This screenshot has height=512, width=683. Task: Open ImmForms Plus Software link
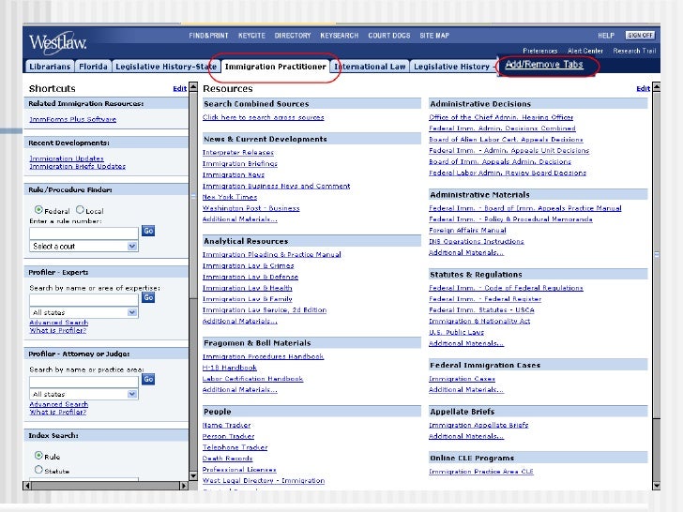(73, 119)
